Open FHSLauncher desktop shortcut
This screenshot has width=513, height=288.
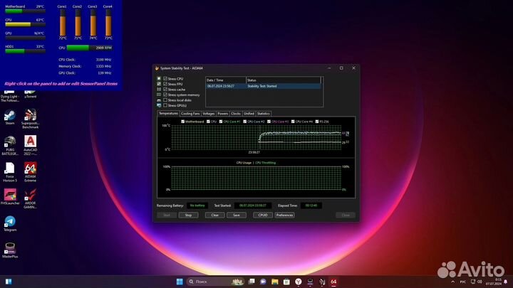click(10, 196)
